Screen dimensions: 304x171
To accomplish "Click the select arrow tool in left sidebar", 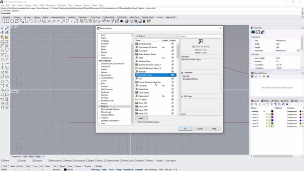I will (x=2, y=28).
